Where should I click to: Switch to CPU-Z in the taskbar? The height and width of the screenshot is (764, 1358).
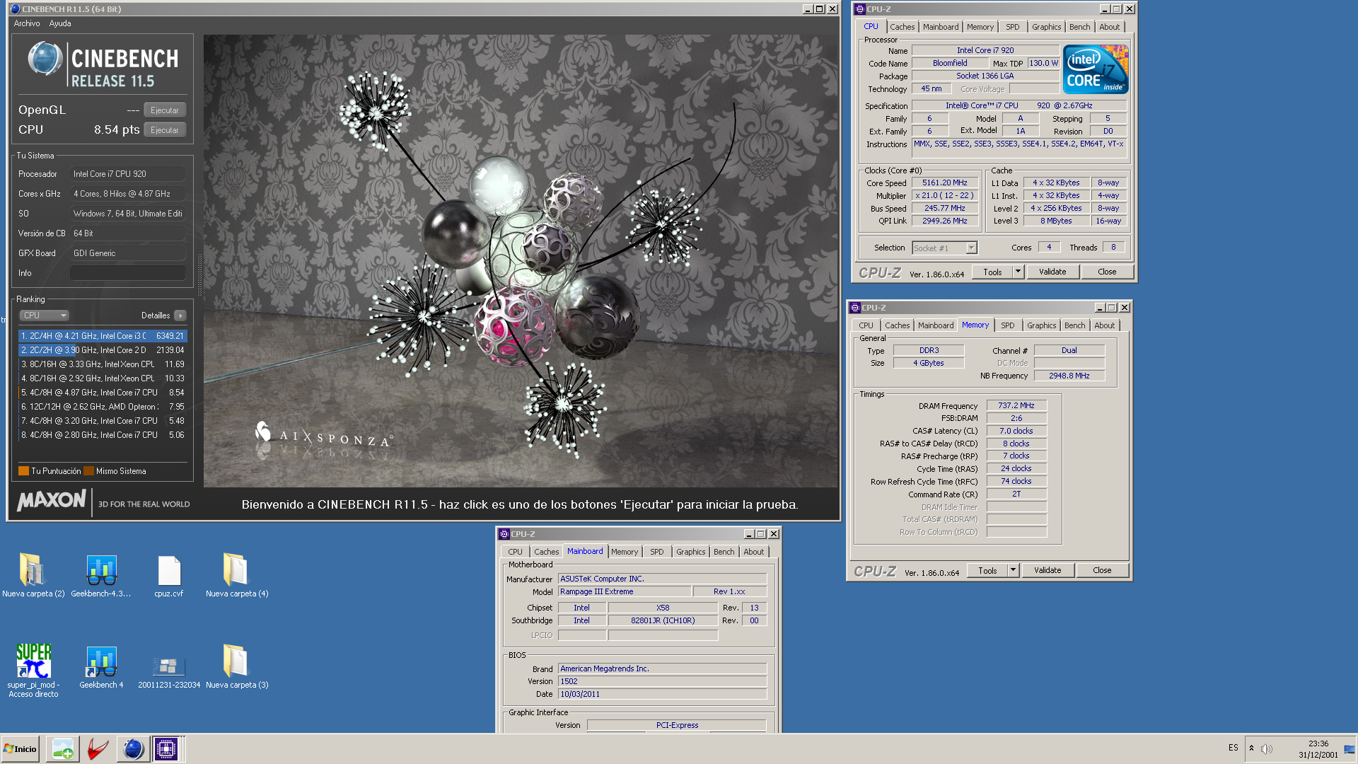[166, 749]
